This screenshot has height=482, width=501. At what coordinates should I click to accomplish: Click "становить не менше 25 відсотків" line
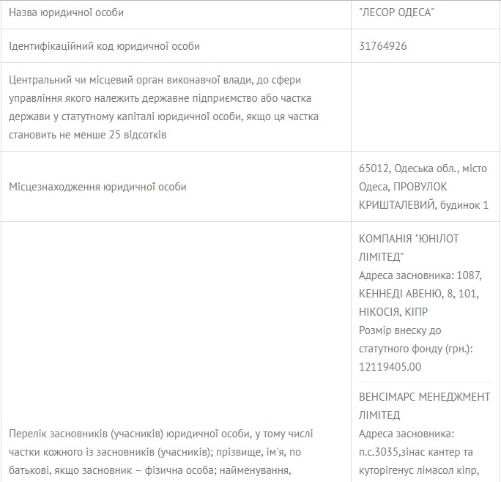pos(88,135)
